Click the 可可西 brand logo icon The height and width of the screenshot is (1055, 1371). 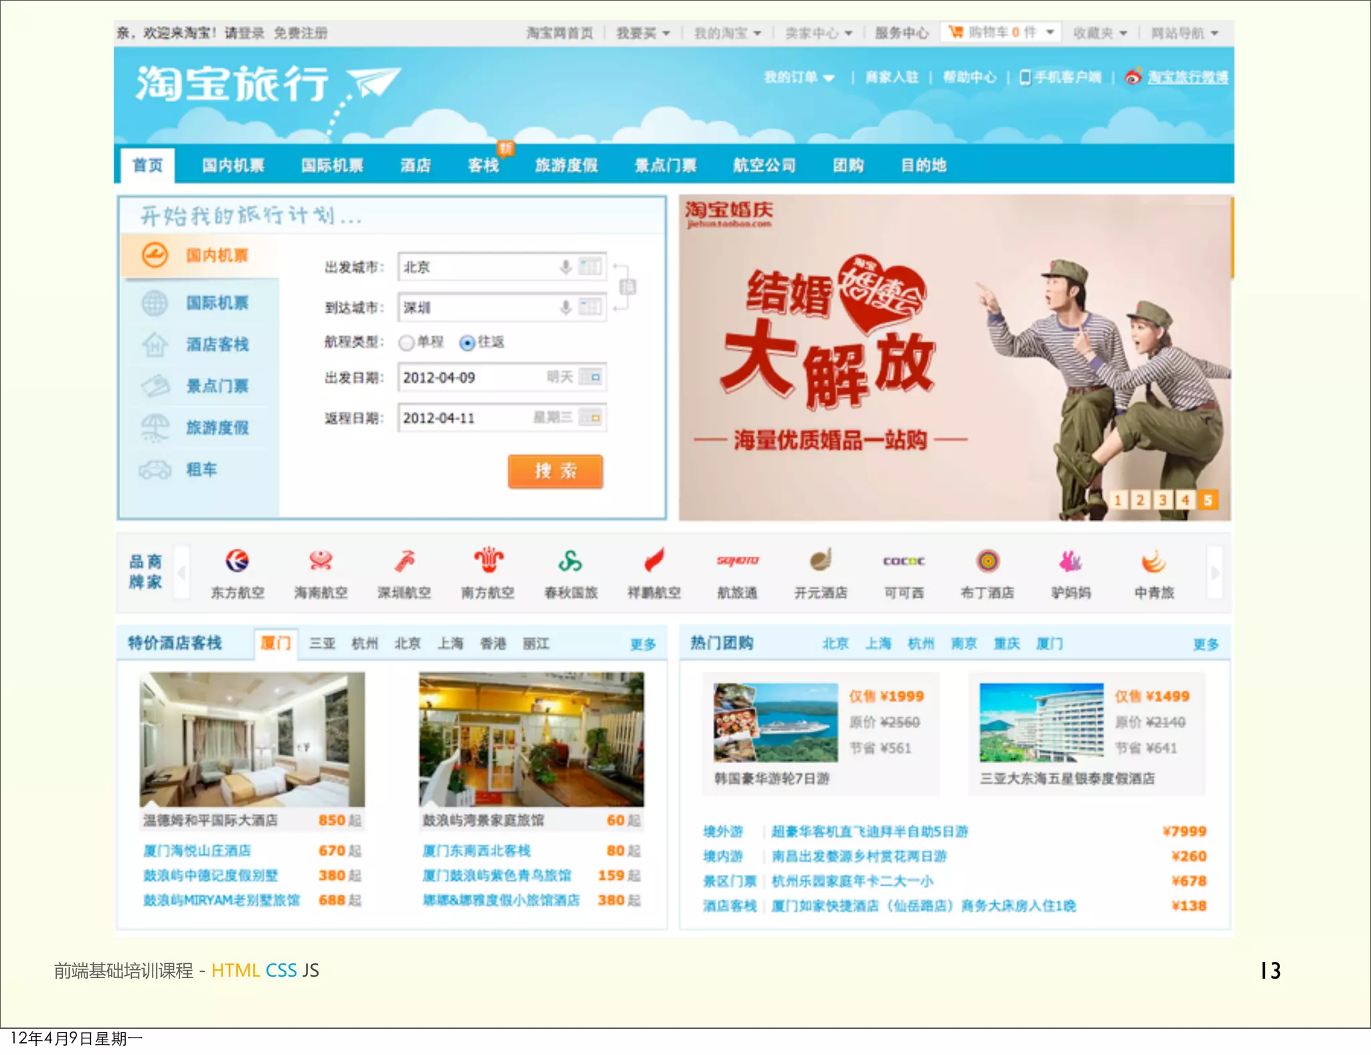[904, 561]
